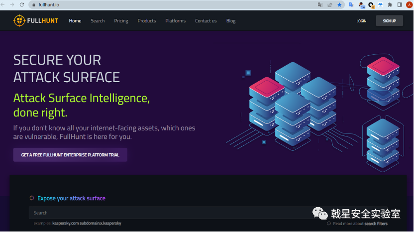Open the Google Translate extension icon

pyautogui.click(x=351, y=5)
